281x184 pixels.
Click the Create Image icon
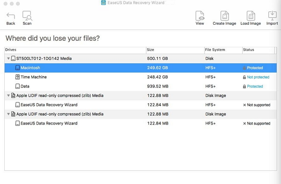pyautogui.click(x=224, y=16)
